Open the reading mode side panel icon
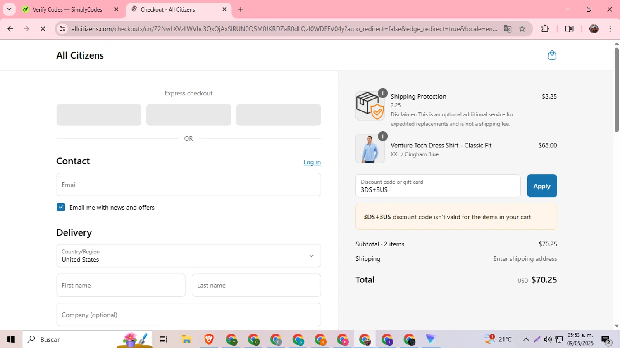Image resolution: width=620 pixels, height=348 pixels. 569,29
